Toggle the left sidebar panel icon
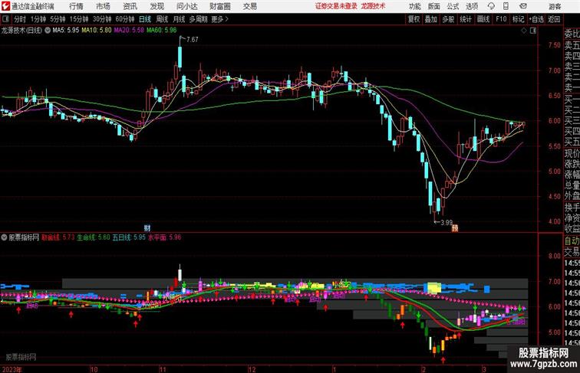Screen dimensions: 580x373 [5, 19]
